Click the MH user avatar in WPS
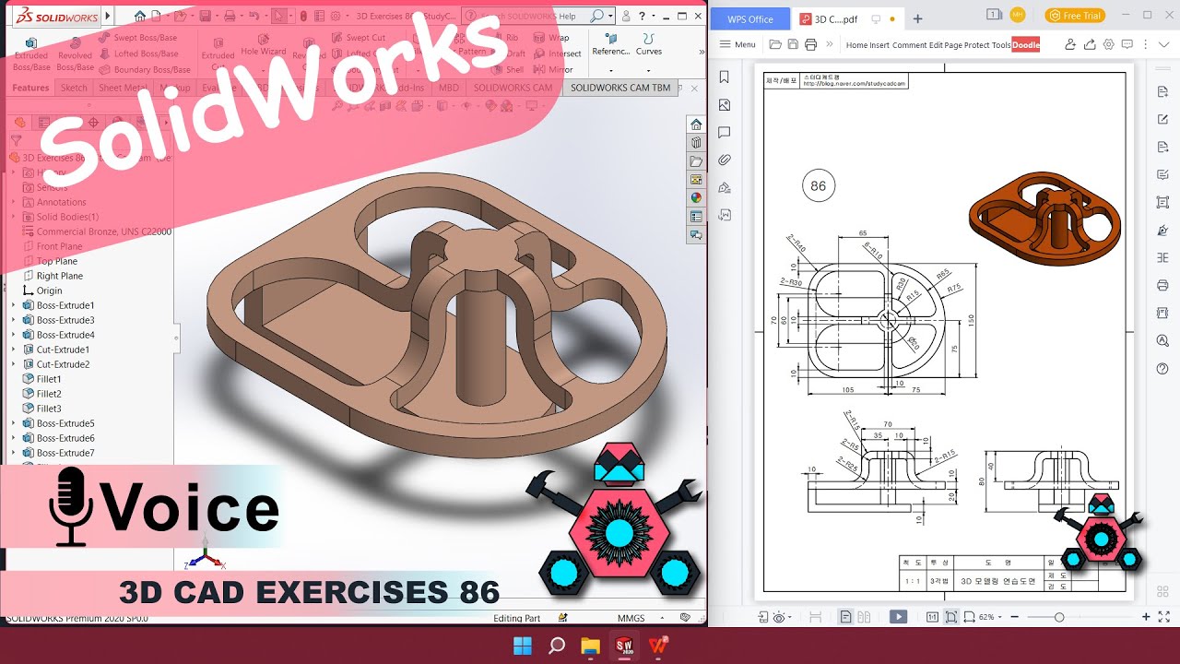This screenshot has width=1180, height=664. pos(1018,15)
